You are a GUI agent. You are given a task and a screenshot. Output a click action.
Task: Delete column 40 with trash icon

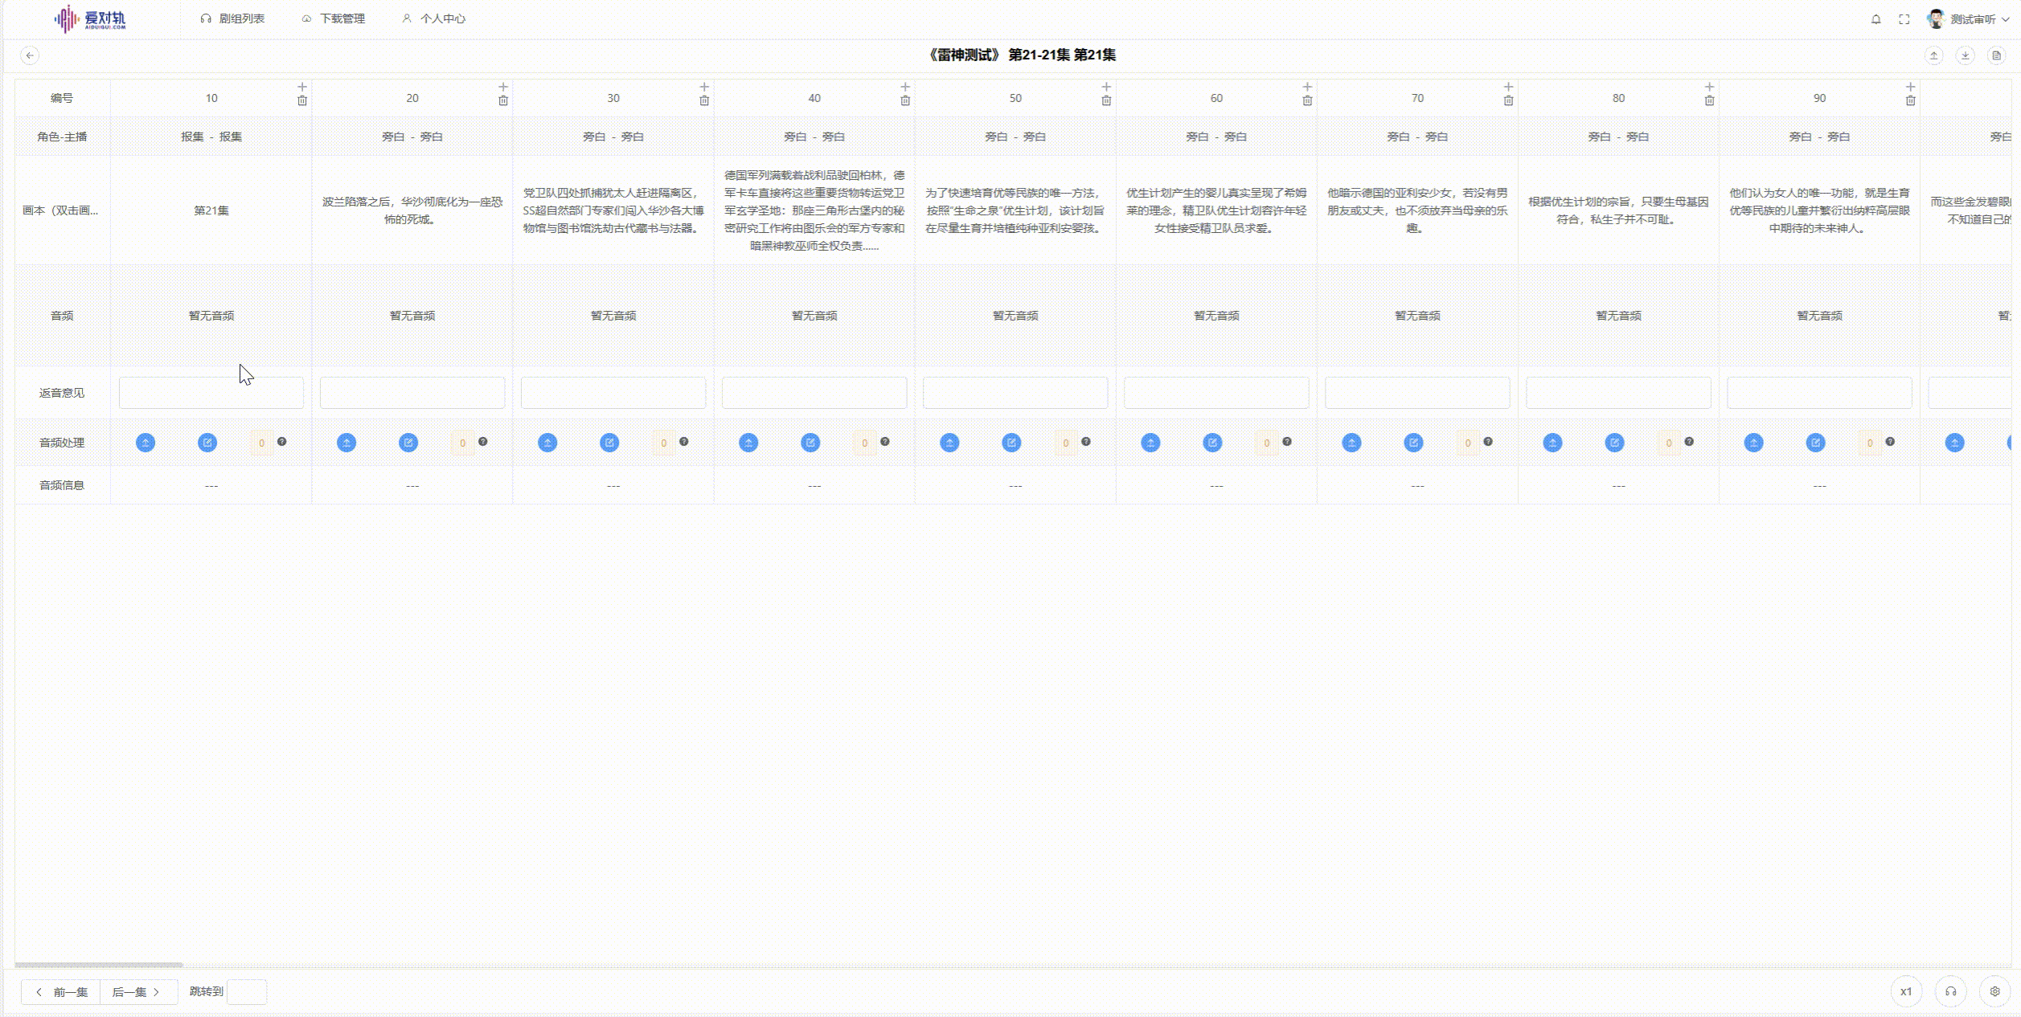(905, 100)
